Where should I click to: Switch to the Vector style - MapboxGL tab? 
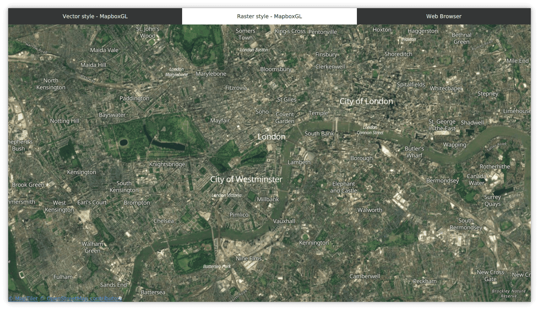tap(95, 16)
